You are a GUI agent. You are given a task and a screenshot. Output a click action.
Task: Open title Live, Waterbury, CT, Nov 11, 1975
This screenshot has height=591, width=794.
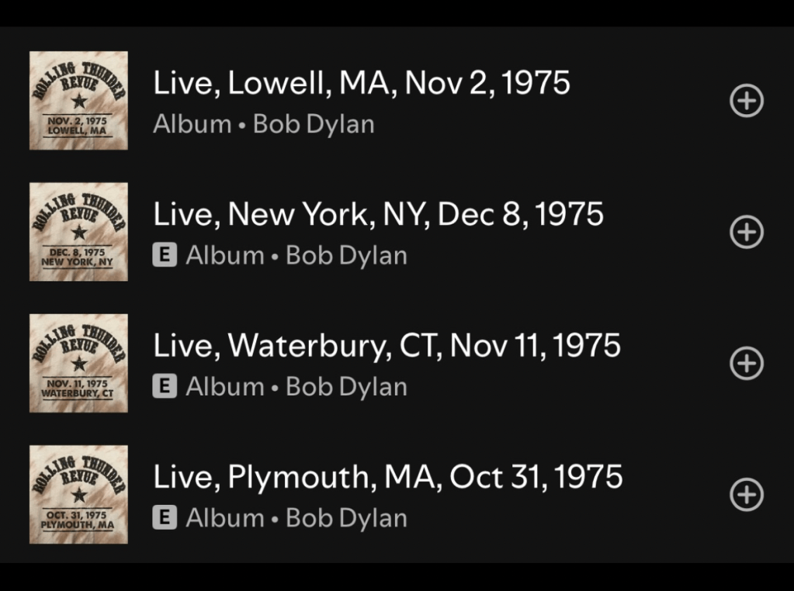[387, 345]
